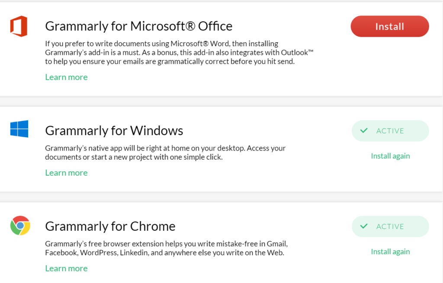Image resolution: width=443 pixels, height=283 pixels.
Task: Click the checkmark in Windows ACTIVE badge
Action: pos(364,131)
